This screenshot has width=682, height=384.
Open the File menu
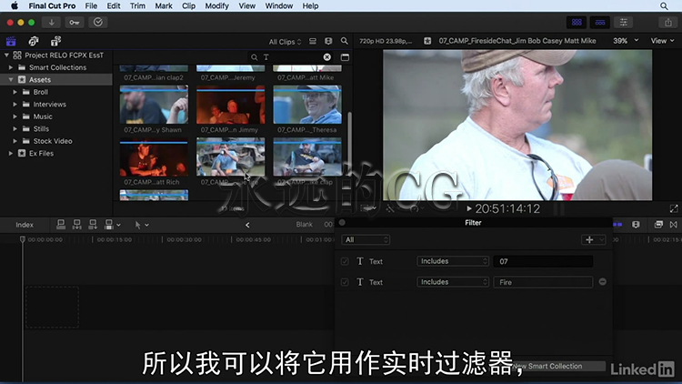pos(91,5)
